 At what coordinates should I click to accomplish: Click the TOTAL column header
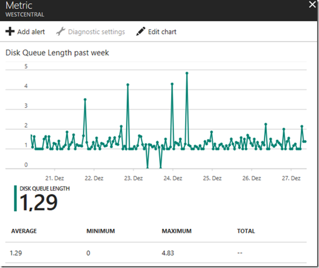tap(246, 231)
